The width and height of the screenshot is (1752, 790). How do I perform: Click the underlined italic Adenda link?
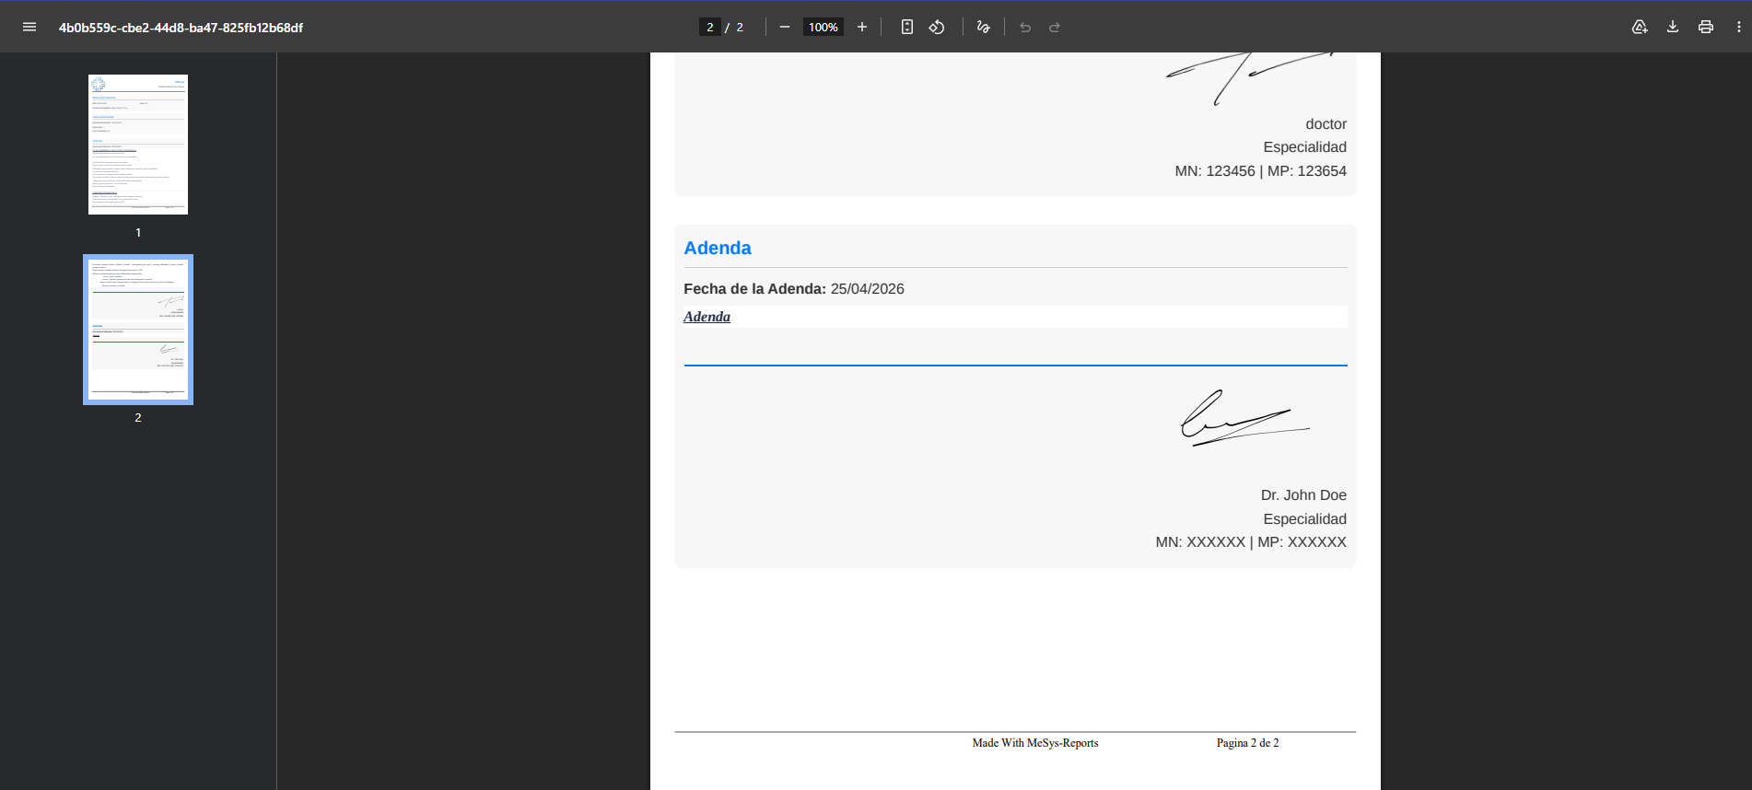(707, 317)
